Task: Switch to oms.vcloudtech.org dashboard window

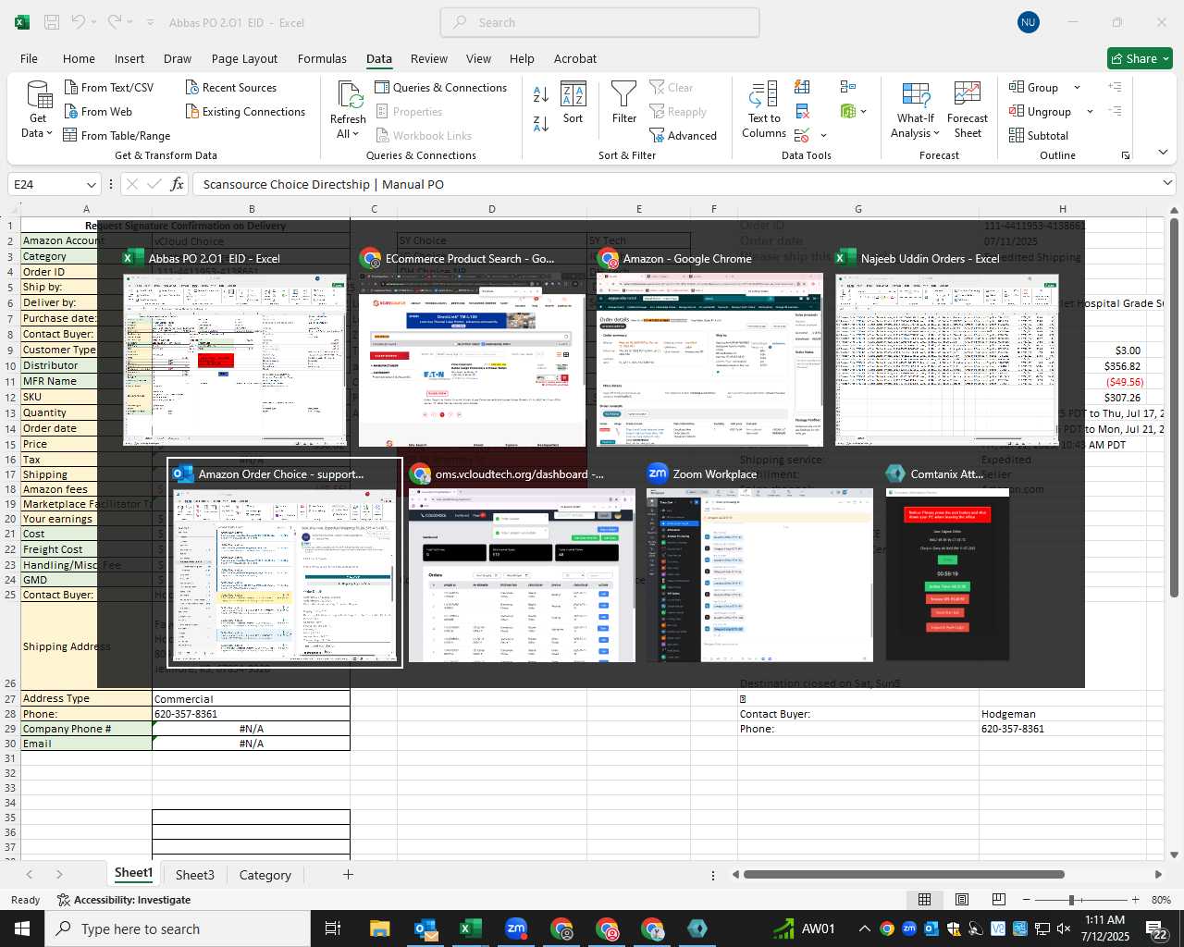Action: (x=522, y=564)
